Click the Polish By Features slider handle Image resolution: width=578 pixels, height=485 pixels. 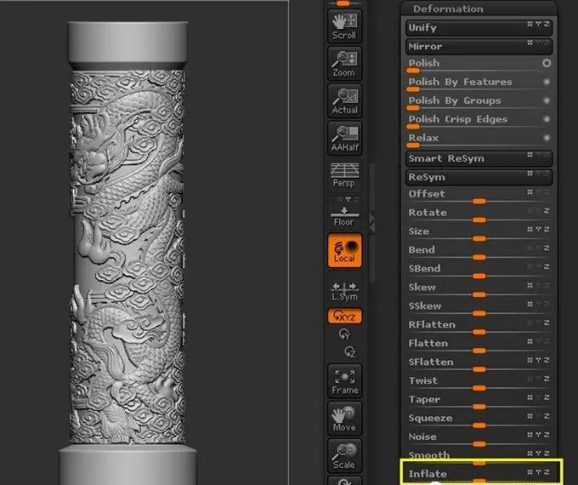(413, 89)
